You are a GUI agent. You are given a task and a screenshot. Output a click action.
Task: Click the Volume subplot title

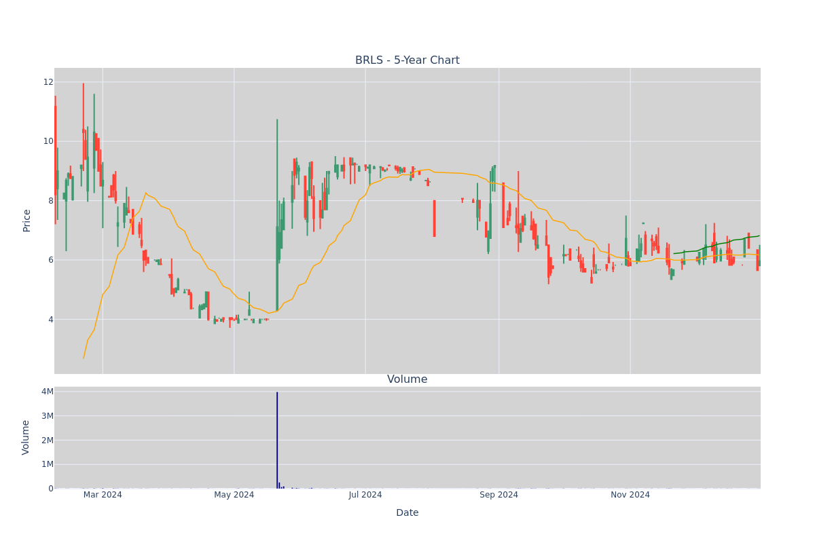tap(407, 379)
